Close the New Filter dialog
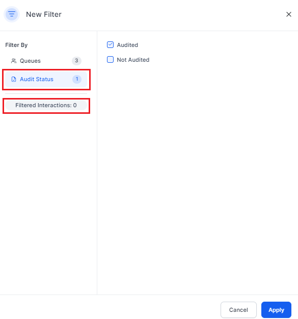 289,14
